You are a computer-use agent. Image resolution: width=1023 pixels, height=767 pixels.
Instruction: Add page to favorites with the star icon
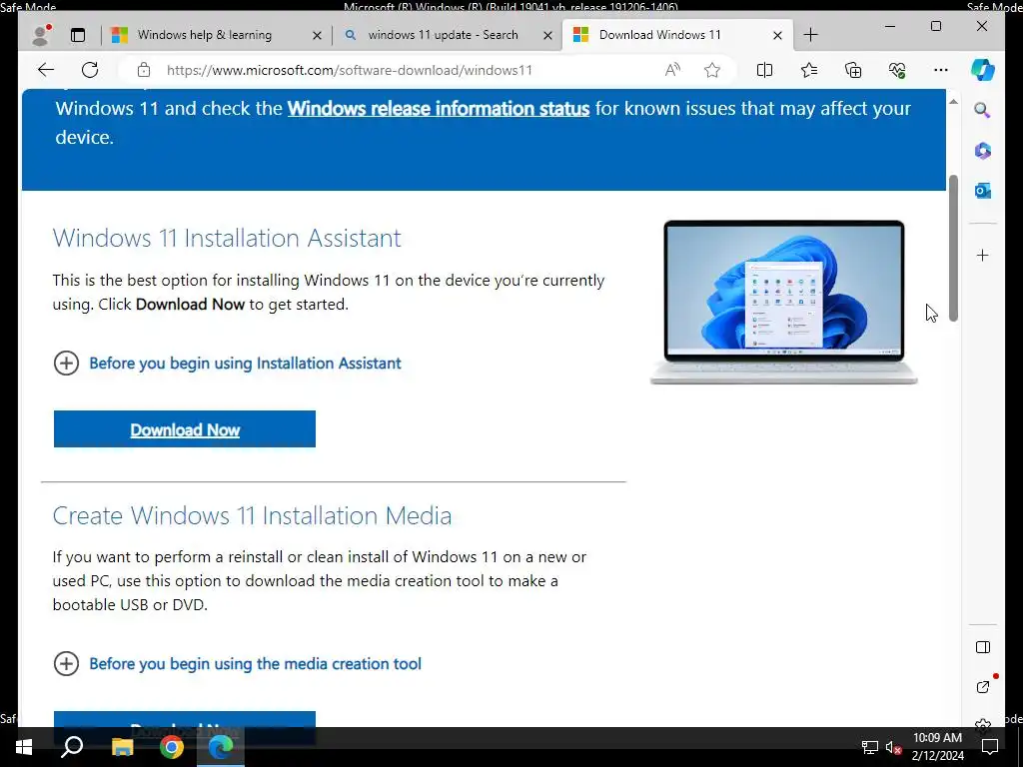point(712,70)
